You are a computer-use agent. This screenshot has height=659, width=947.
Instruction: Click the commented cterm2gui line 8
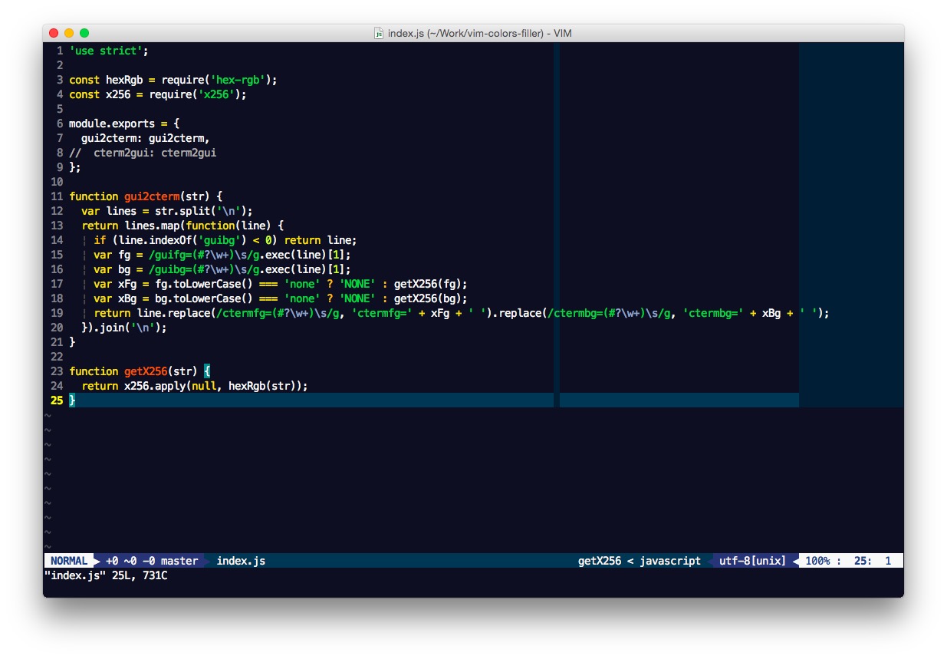point(143,153)
